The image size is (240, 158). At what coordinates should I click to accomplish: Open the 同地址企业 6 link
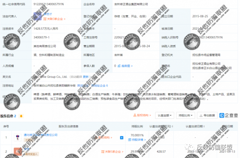coord(100,86)
